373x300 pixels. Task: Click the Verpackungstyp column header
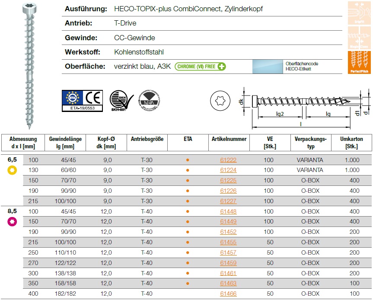pyautogui.click(x=311, y=143)
